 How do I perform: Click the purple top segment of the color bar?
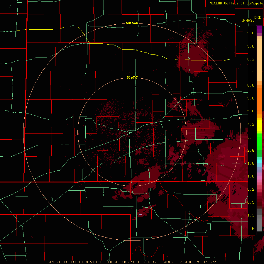click(259, 29)
